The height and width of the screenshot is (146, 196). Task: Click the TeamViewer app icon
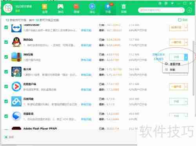click(16, 28)
